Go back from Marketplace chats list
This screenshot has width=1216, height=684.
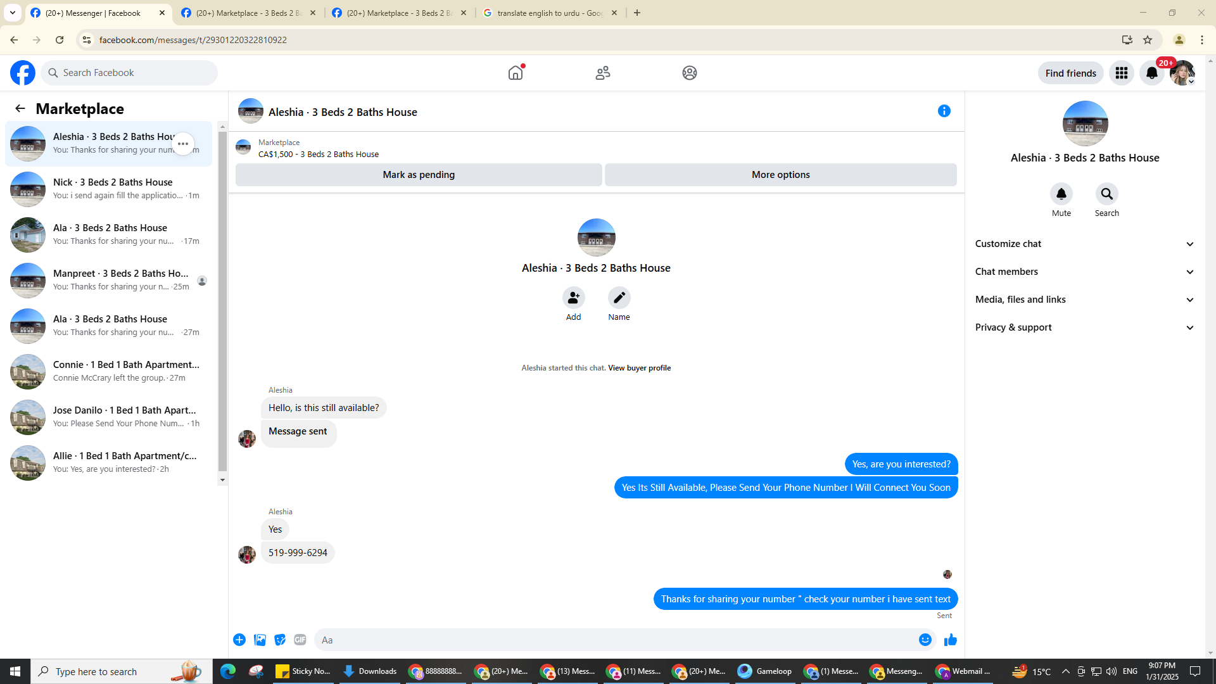click(20, 108)
